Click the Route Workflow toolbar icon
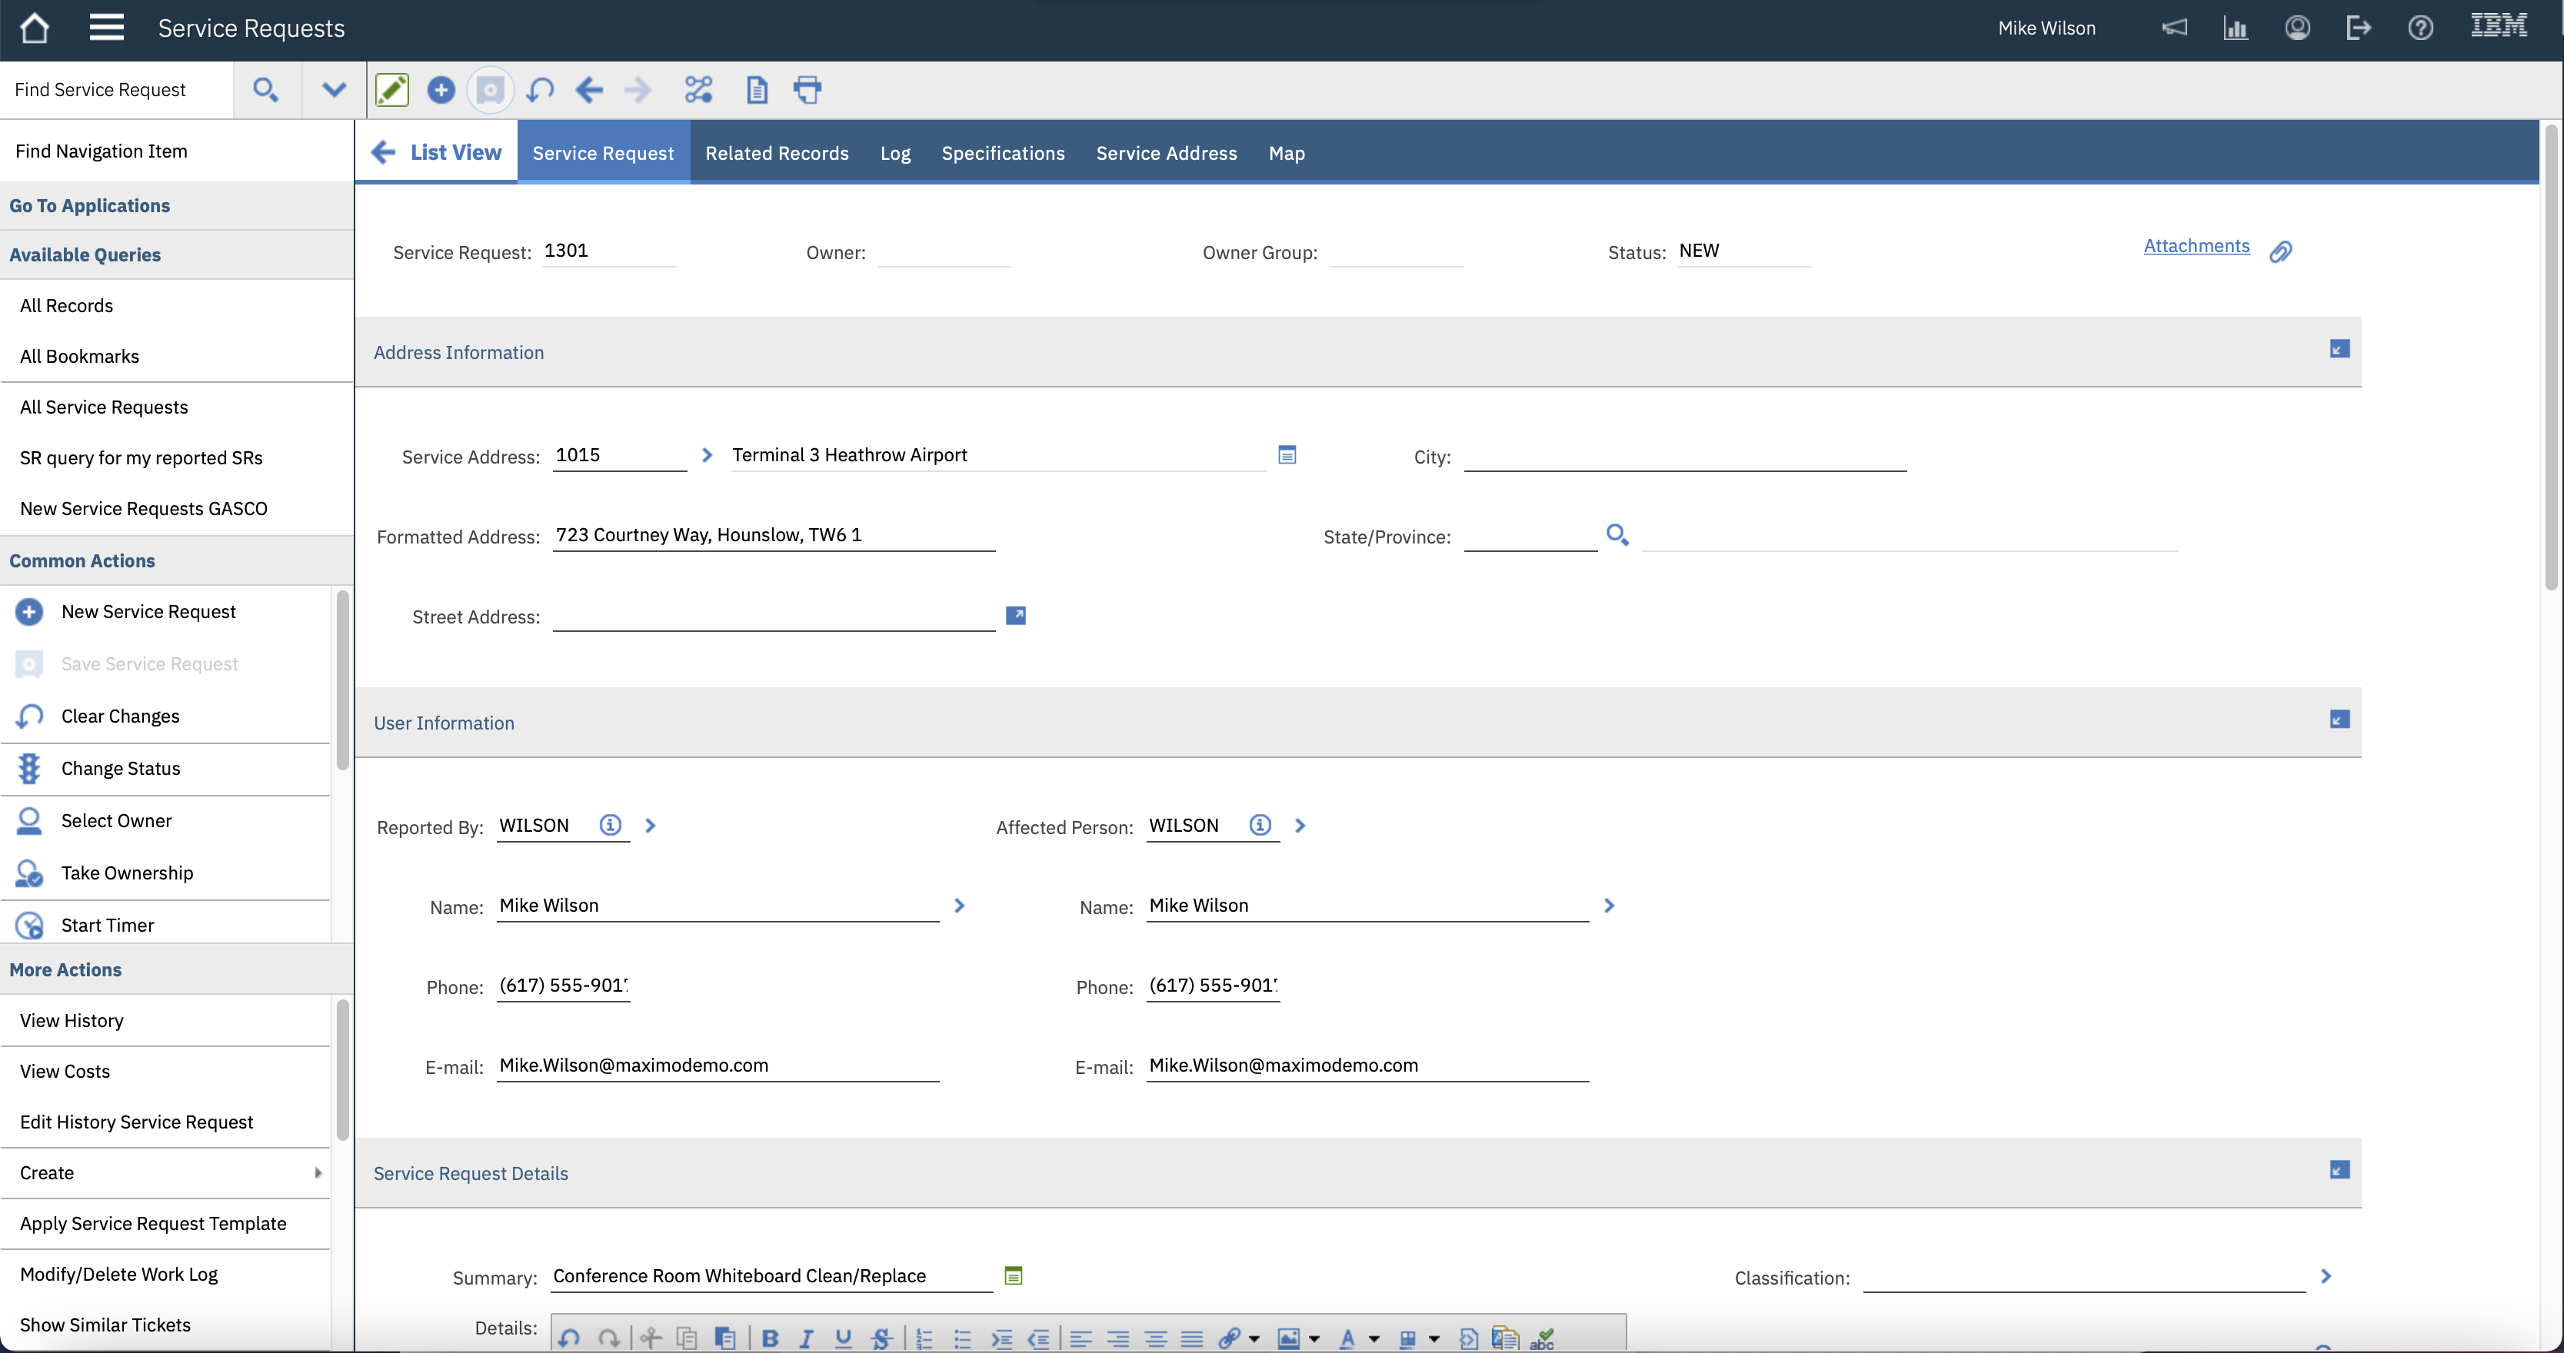This screenshot has width=2564, height=1353. [x=699, y=89]
